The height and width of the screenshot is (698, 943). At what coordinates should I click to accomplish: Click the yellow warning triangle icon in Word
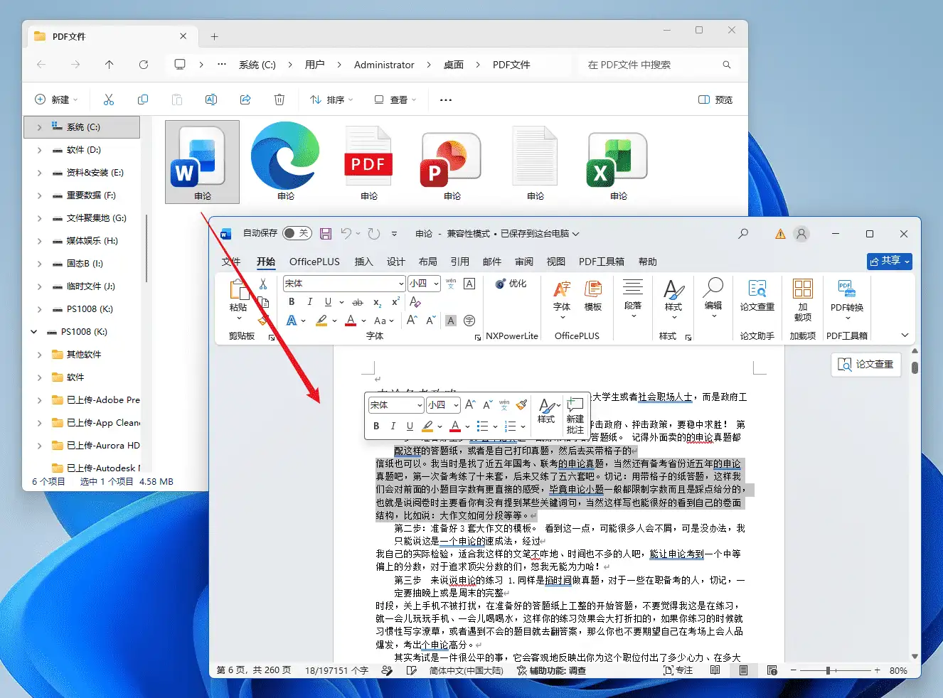tap(780, 234)
